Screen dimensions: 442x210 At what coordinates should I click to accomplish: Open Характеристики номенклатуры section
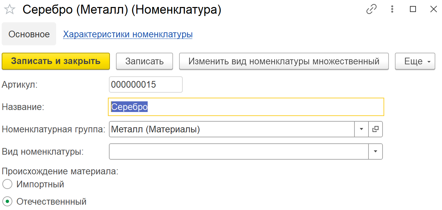pyautogui.click(x=128, y=34)
